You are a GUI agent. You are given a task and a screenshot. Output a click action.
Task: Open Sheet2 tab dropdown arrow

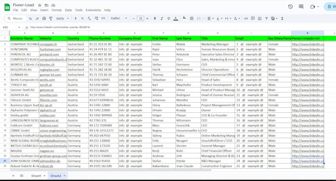click(64, 176)
